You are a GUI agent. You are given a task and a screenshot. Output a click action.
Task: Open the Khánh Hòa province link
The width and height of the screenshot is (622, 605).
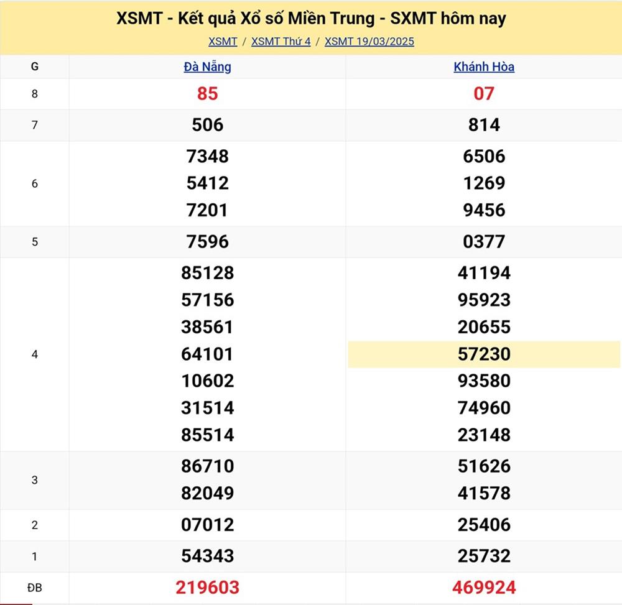coord(484,67)
